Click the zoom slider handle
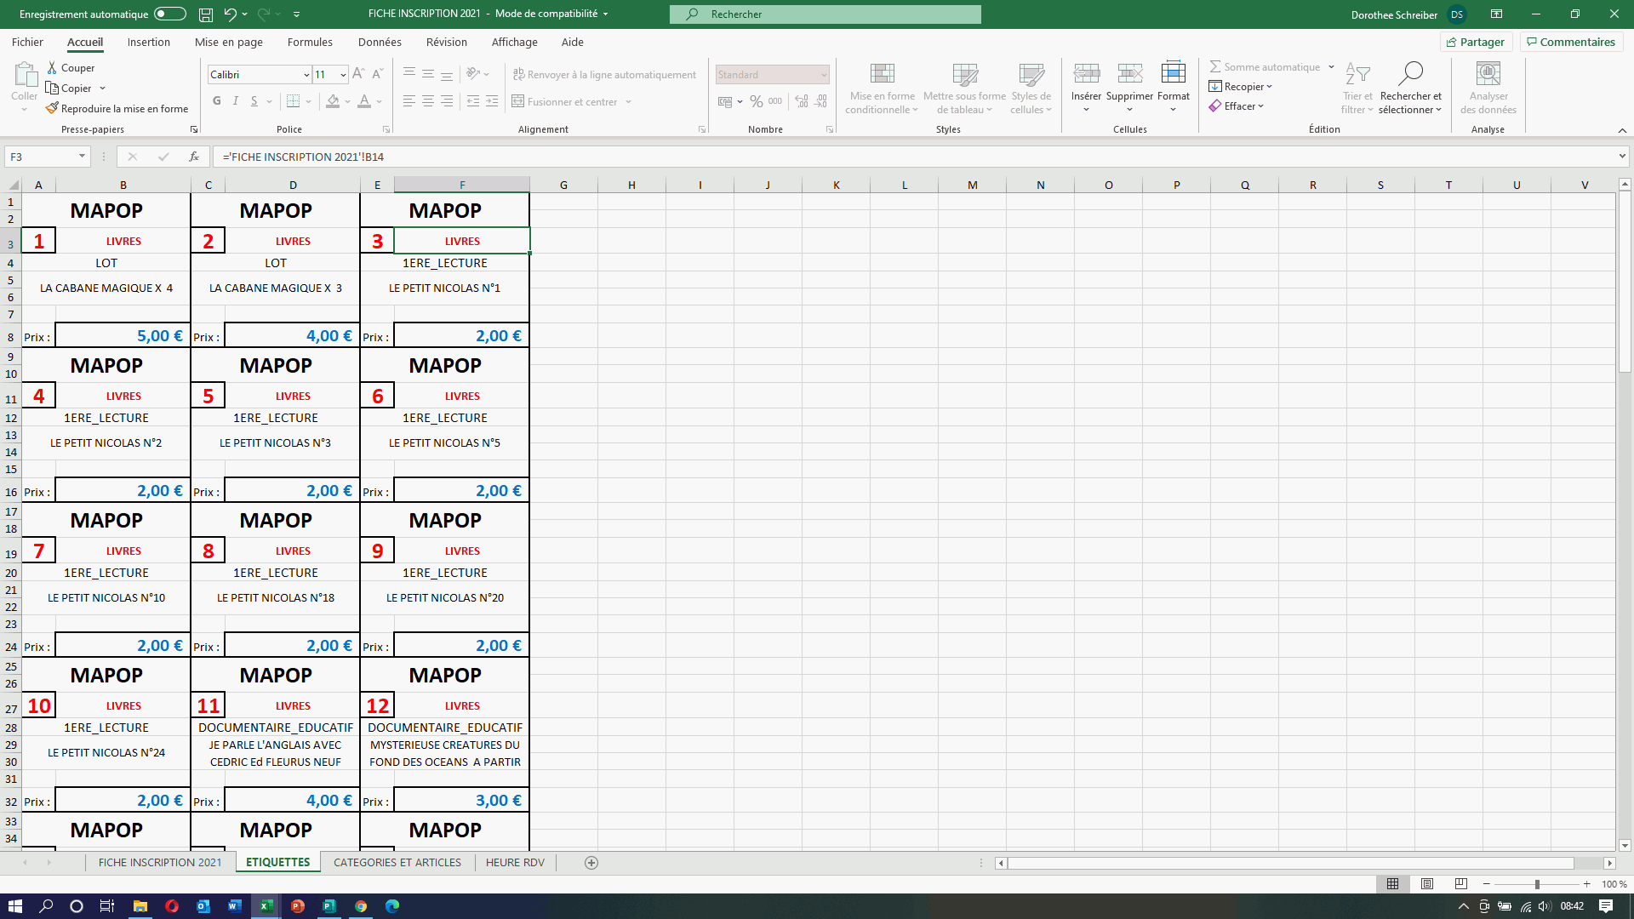This screenshot has height=919, width=1634. tap(1537, 884)
